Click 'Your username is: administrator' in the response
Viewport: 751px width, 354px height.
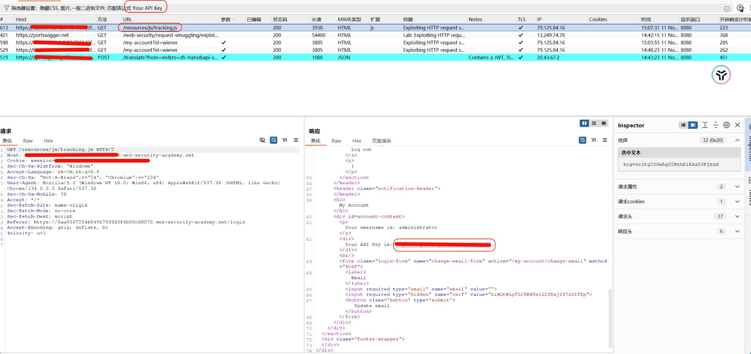click(x=391, y=227)
